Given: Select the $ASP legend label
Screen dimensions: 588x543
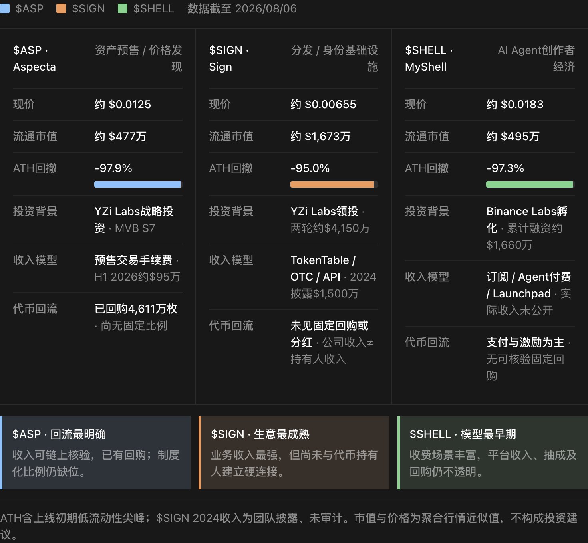Looking at the screenshot, I should pyautogui.click(x=30, y=8).
